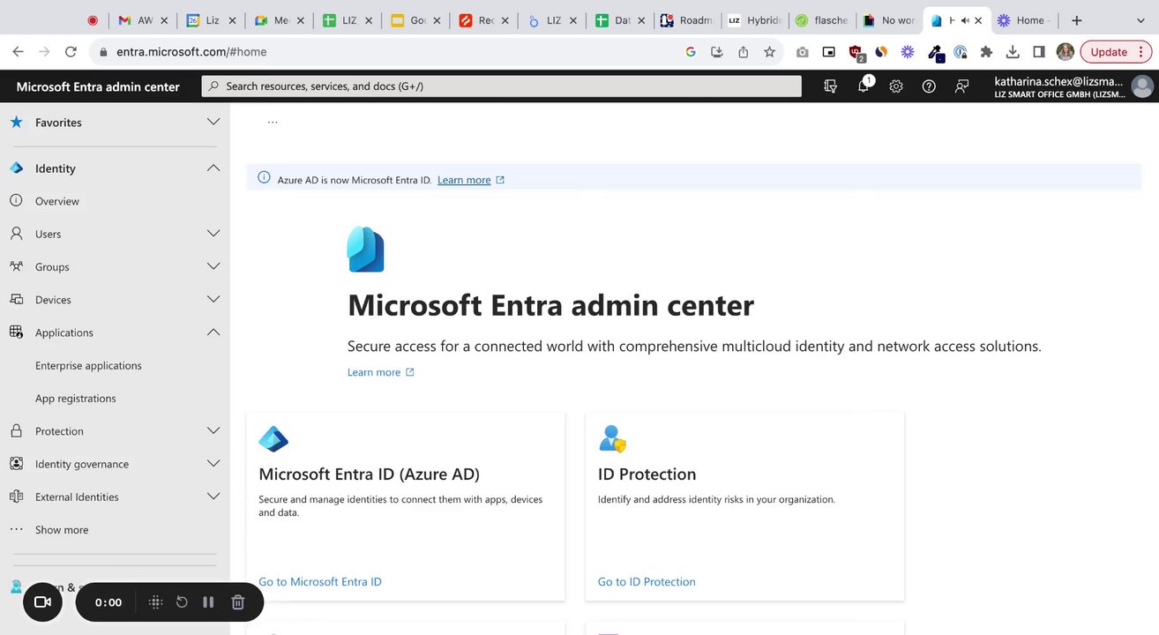
Task: Open the Settings gear in Entra header
Action: coord(896,86)
